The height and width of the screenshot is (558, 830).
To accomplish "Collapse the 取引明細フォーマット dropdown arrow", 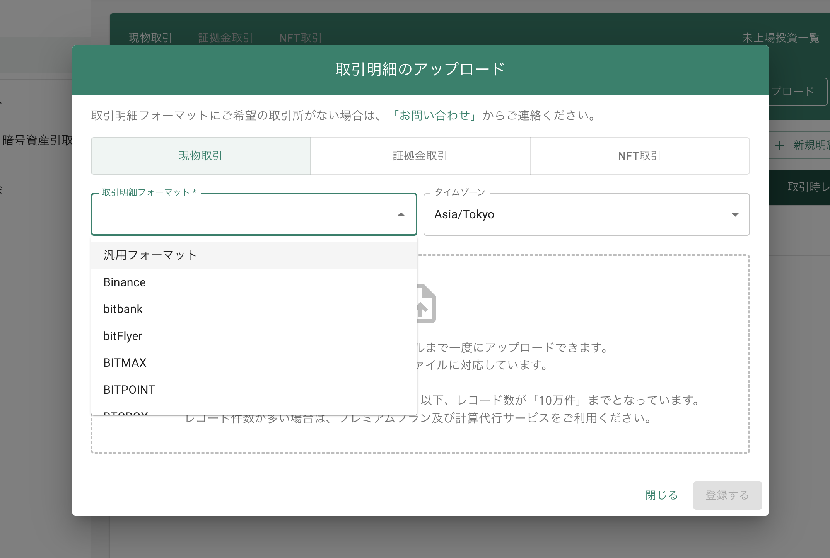I will point(401,214).
